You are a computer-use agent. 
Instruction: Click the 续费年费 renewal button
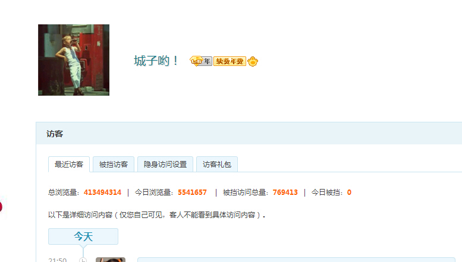coord(230,61)
